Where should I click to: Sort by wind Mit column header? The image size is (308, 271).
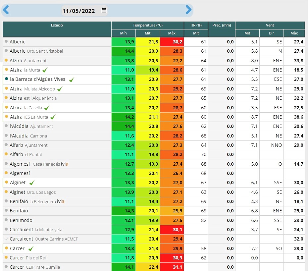pyautogui.click(x=247, y=33)
